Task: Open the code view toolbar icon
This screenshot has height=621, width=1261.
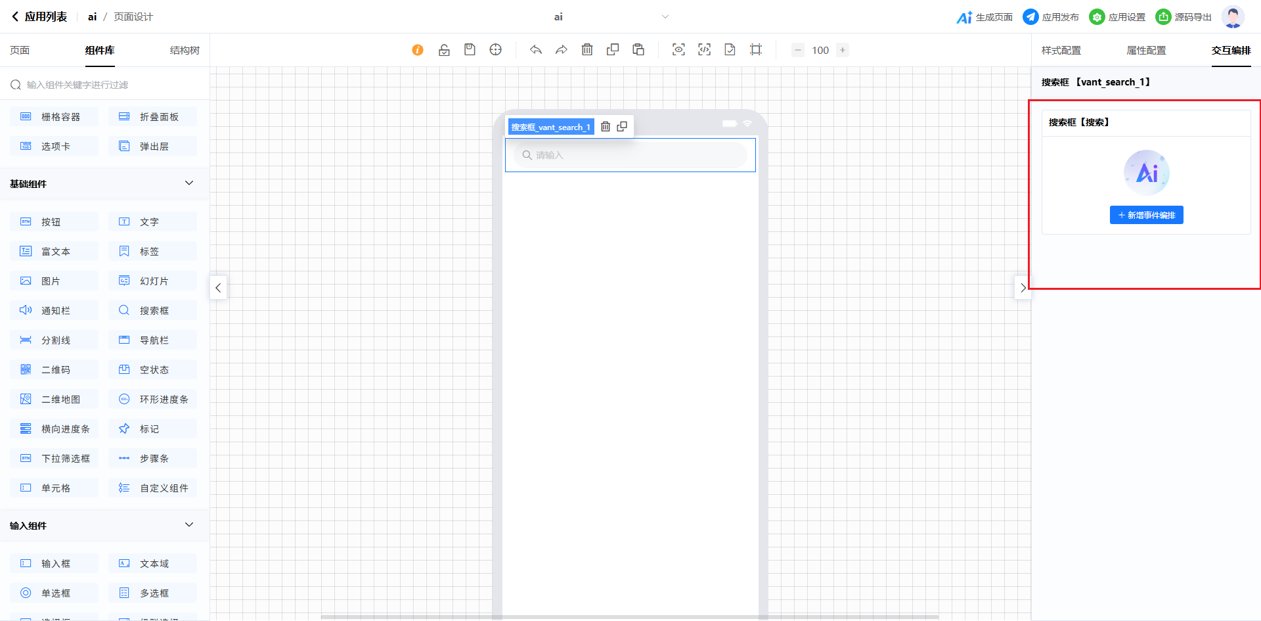Action: [x=704, y=50]
